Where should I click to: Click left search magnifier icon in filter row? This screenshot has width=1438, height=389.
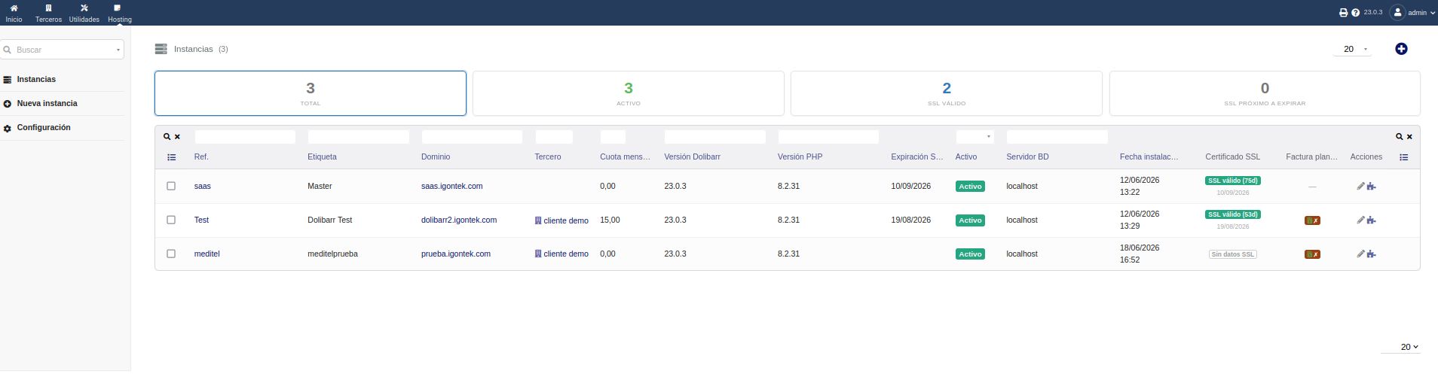[x=167, y=137]
